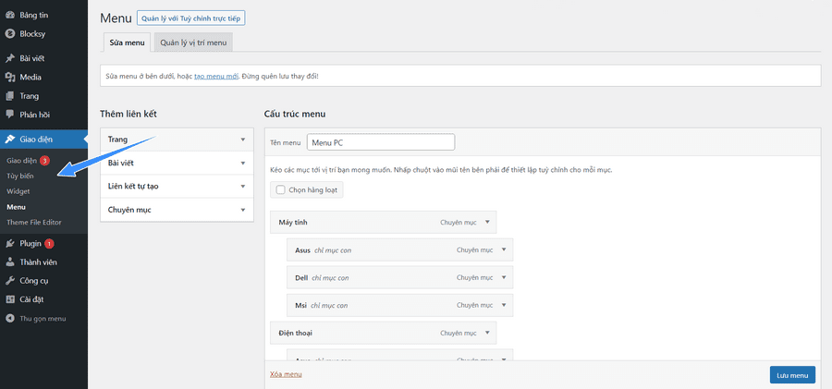Image resolution: width=832 pixels, height=389 pixels.
Task: Click the red update badge beside Plugin
Action: [49, 244]
